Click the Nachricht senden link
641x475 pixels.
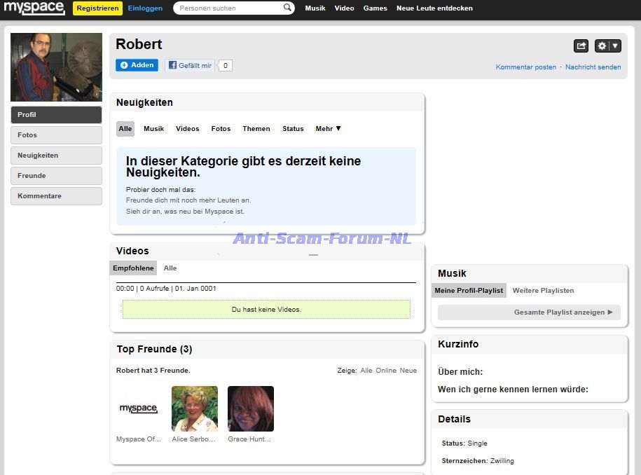pos(593,67)
